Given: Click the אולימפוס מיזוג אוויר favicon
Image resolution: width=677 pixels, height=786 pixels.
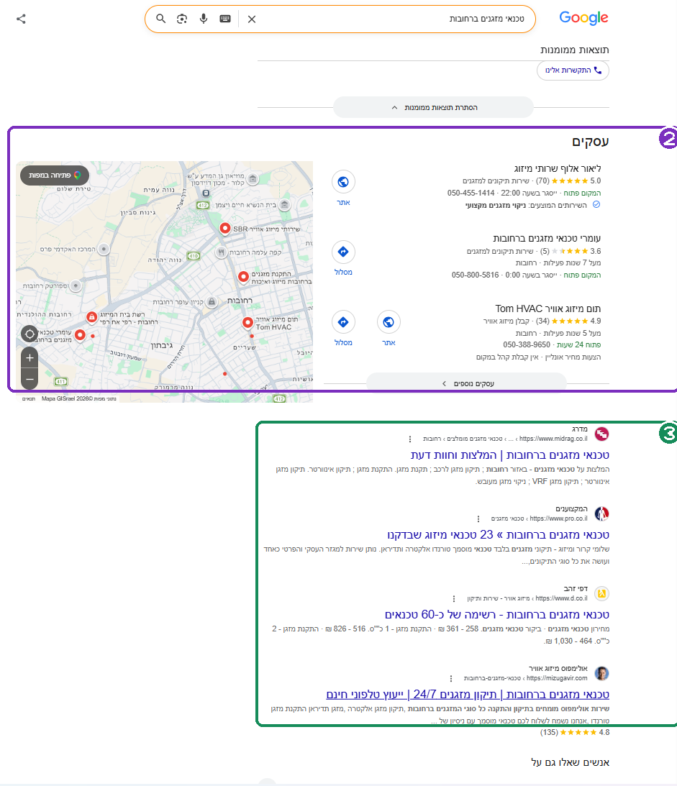Looking at the screenshot, I should pyautogui.click(x=601, y=673).
